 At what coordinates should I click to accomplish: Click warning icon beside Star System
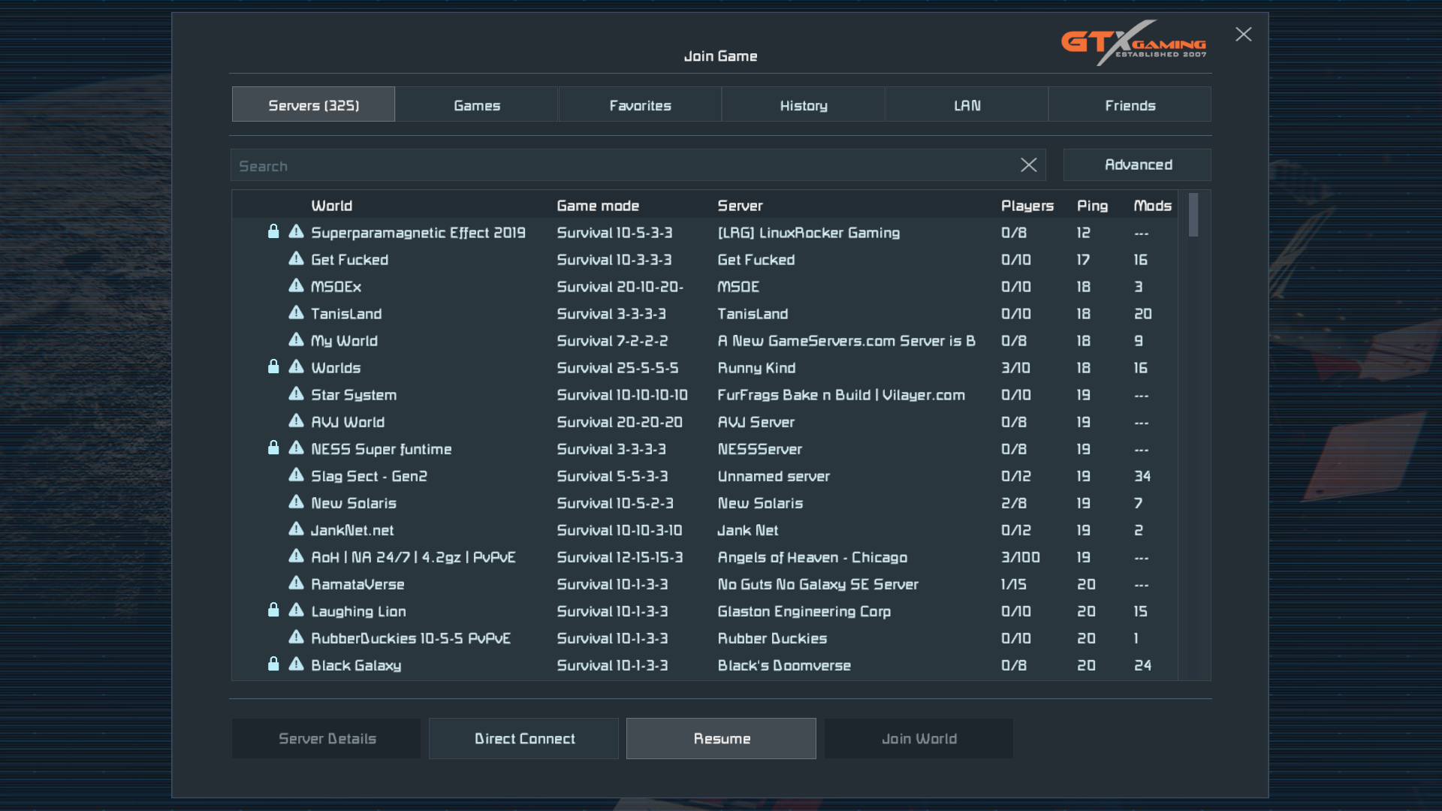(x=296, y=393)
